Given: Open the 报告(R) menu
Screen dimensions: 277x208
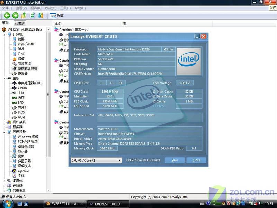Looking at the screenshot, I should tap(36, 8).
